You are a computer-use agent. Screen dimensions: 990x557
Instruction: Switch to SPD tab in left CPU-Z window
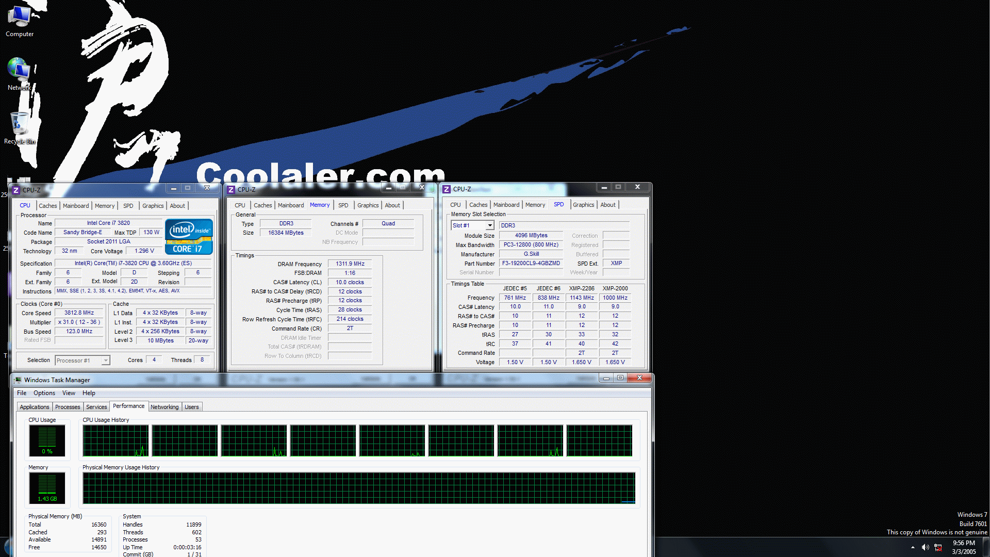[128, 206]
